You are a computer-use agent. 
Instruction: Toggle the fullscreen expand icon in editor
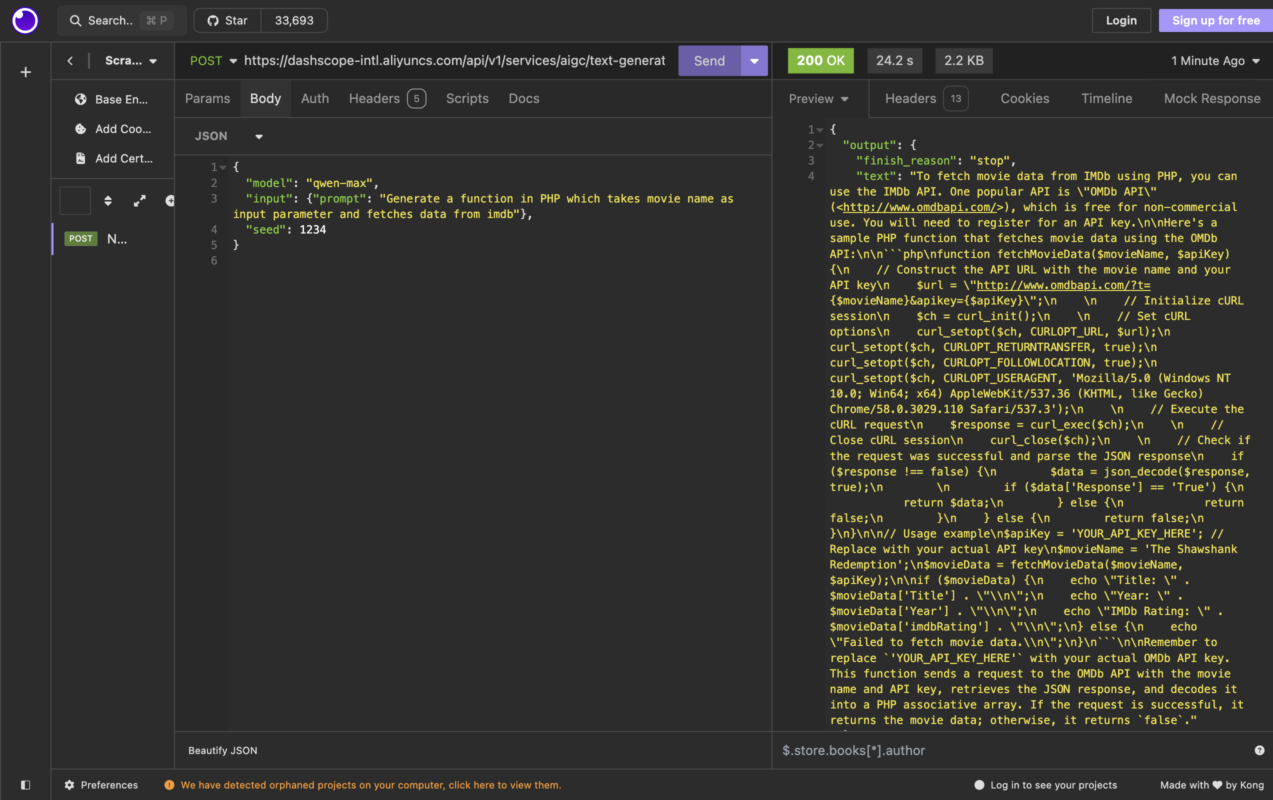click(139, 201)
